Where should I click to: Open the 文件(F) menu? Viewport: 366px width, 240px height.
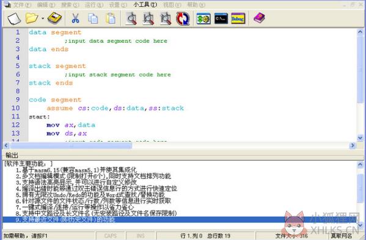pyautogui.click(x=22, y=5)
